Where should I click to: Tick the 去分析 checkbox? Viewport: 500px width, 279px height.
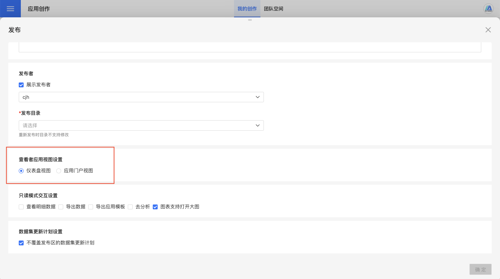click(130, 207)
